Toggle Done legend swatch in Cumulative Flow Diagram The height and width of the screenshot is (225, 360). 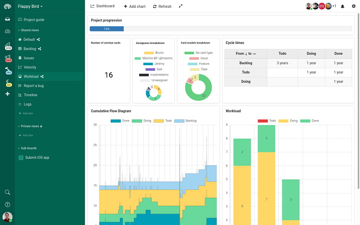116,121
